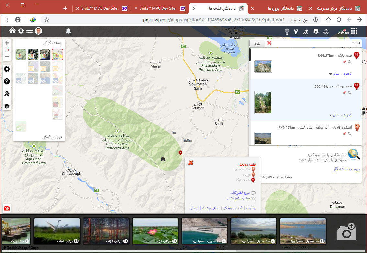Viewport: 367px width, 253px height.
Task: Click the home icon in header
Action: 12,31
